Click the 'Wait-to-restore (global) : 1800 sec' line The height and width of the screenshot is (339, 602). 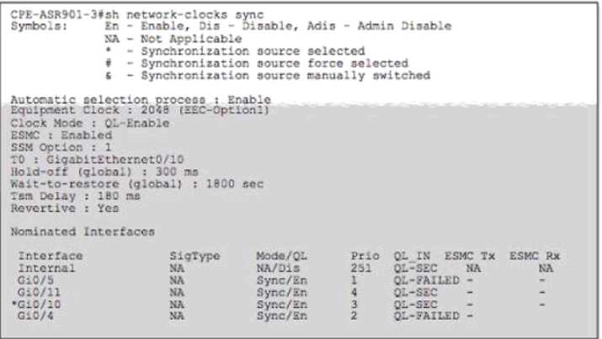[x=136, y=183]
